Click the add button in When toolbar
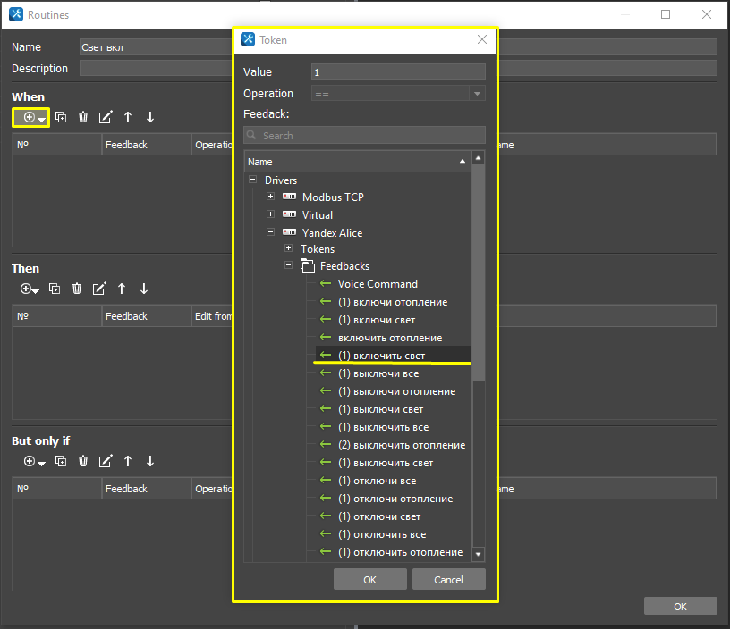This screenshot has width=730, height=629. pos(30,117)
